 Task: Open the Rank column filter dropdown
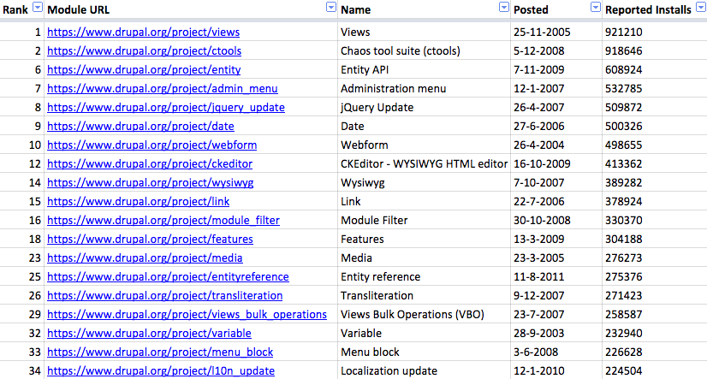pyautogui.click(x=38, y=7)
